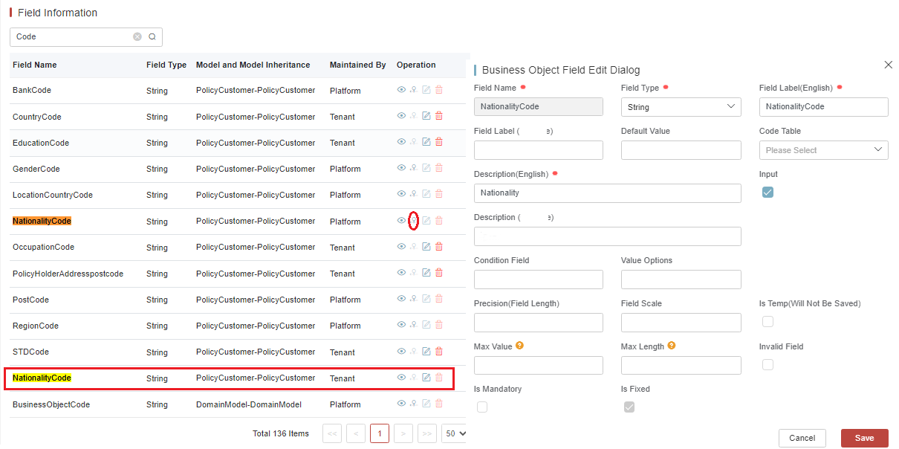
Task: Open edit for OccupationCode row
Action: (x=426, y=247)
